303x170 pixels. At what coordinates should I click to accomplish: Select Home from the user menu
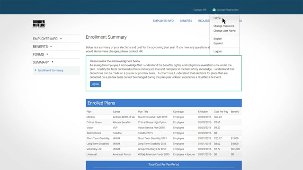pos(217,18)
